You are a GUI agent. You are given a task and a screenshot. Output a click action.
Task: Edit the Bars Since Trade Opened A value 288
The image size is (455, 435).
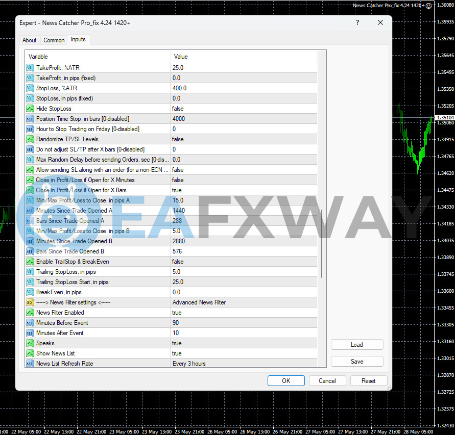(x=244, y=221)
